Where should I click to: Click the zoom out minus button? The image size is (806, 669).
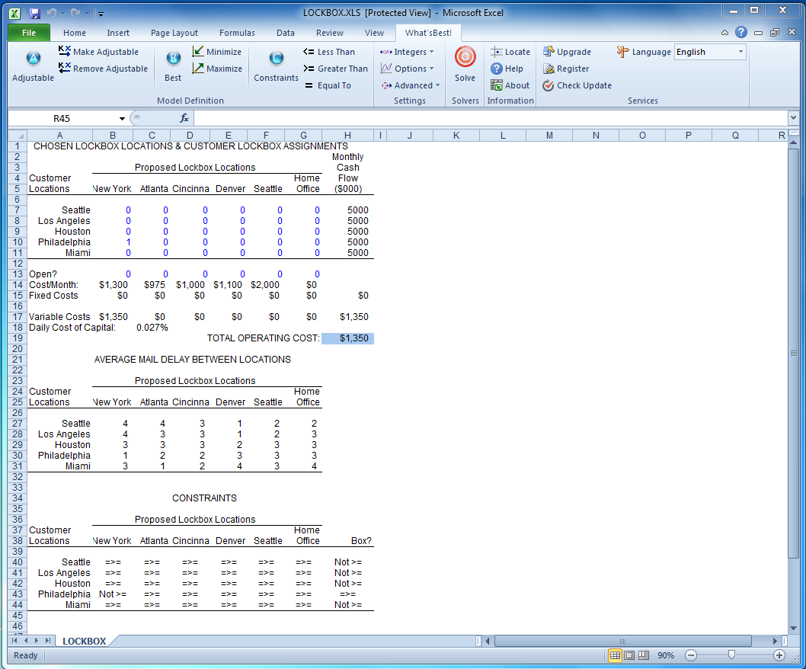pyautogui.click(x=691, y=655)
